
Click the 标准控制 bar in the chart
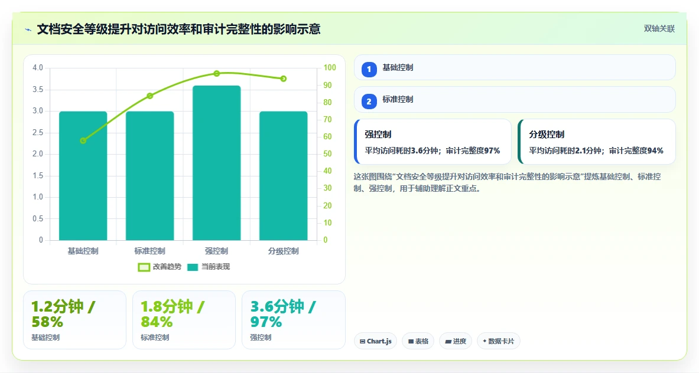[x=150, y=176]
